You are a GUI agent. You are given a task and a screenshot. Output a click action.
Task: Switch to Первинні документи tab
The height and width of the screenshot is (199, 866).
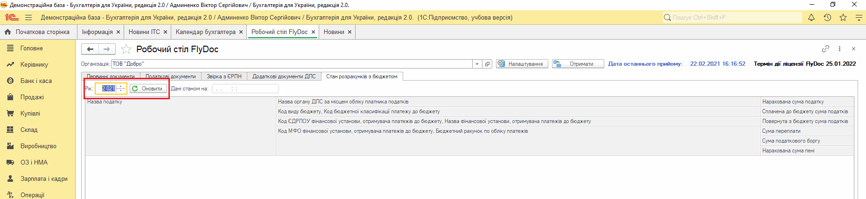(x=111, y=76)
